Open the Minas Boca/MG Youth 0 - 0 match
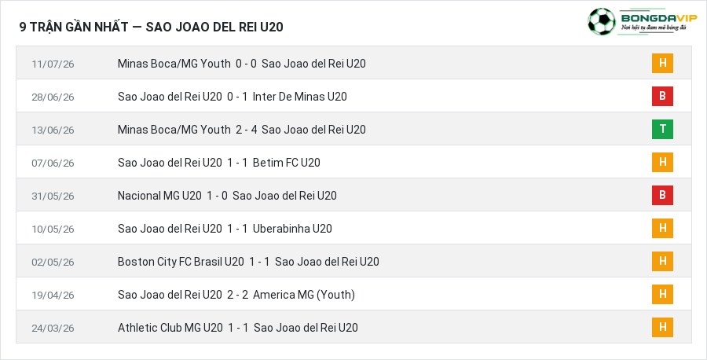 point(353,63)
